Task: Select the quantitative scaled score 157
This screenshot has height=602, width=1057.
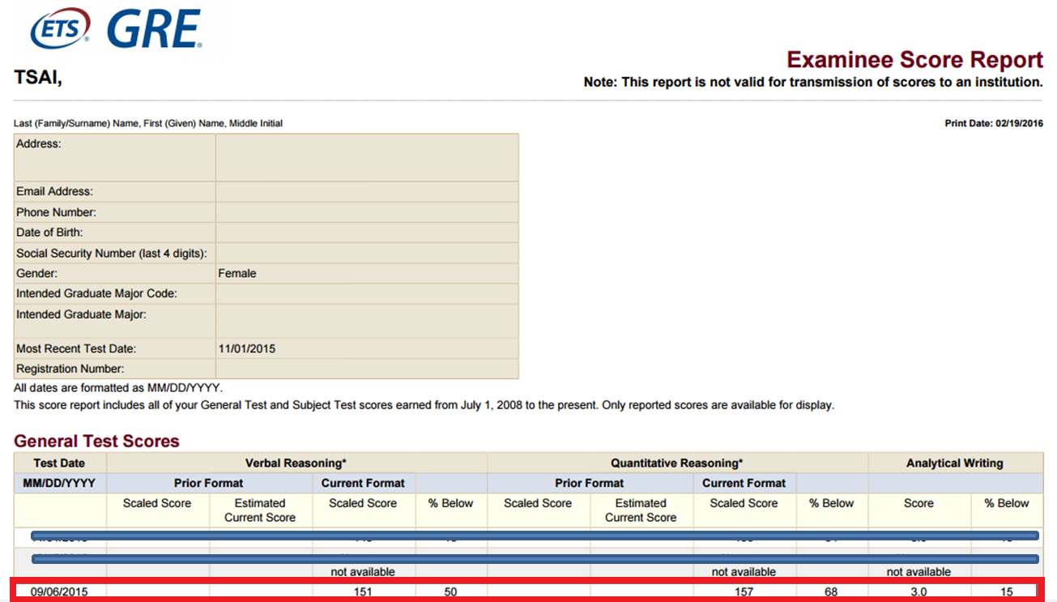Action: tap(744, 592)
